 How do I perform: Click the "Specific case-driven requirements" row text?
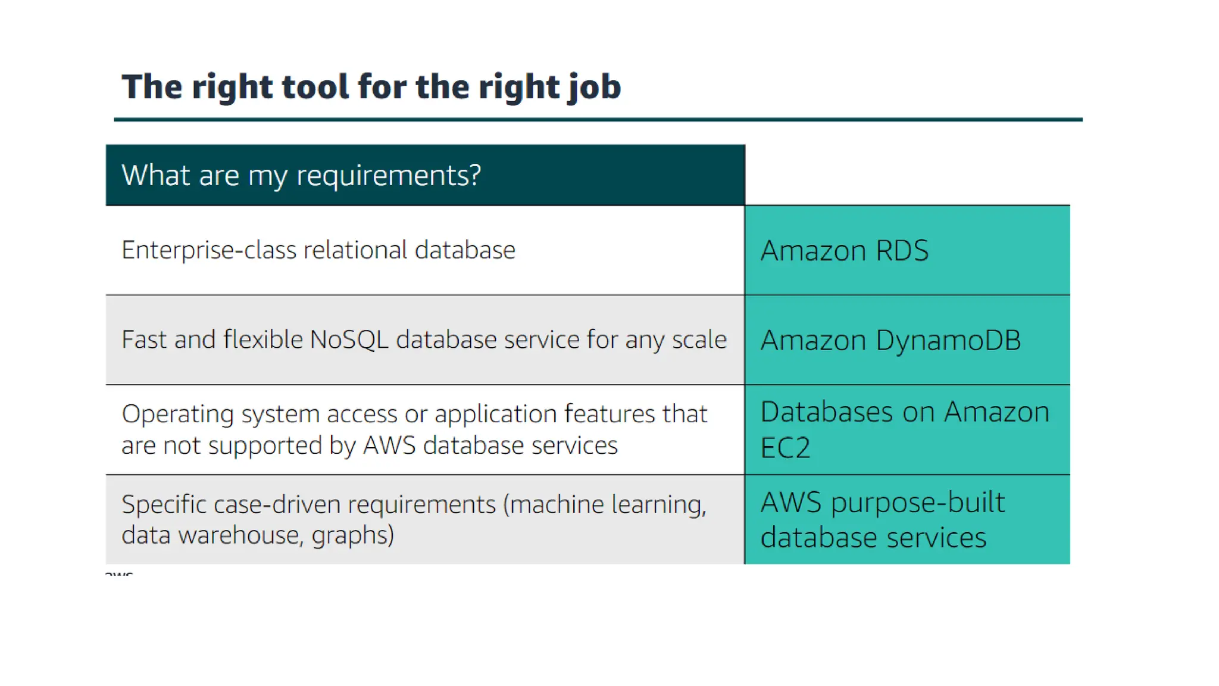[414, 519]
